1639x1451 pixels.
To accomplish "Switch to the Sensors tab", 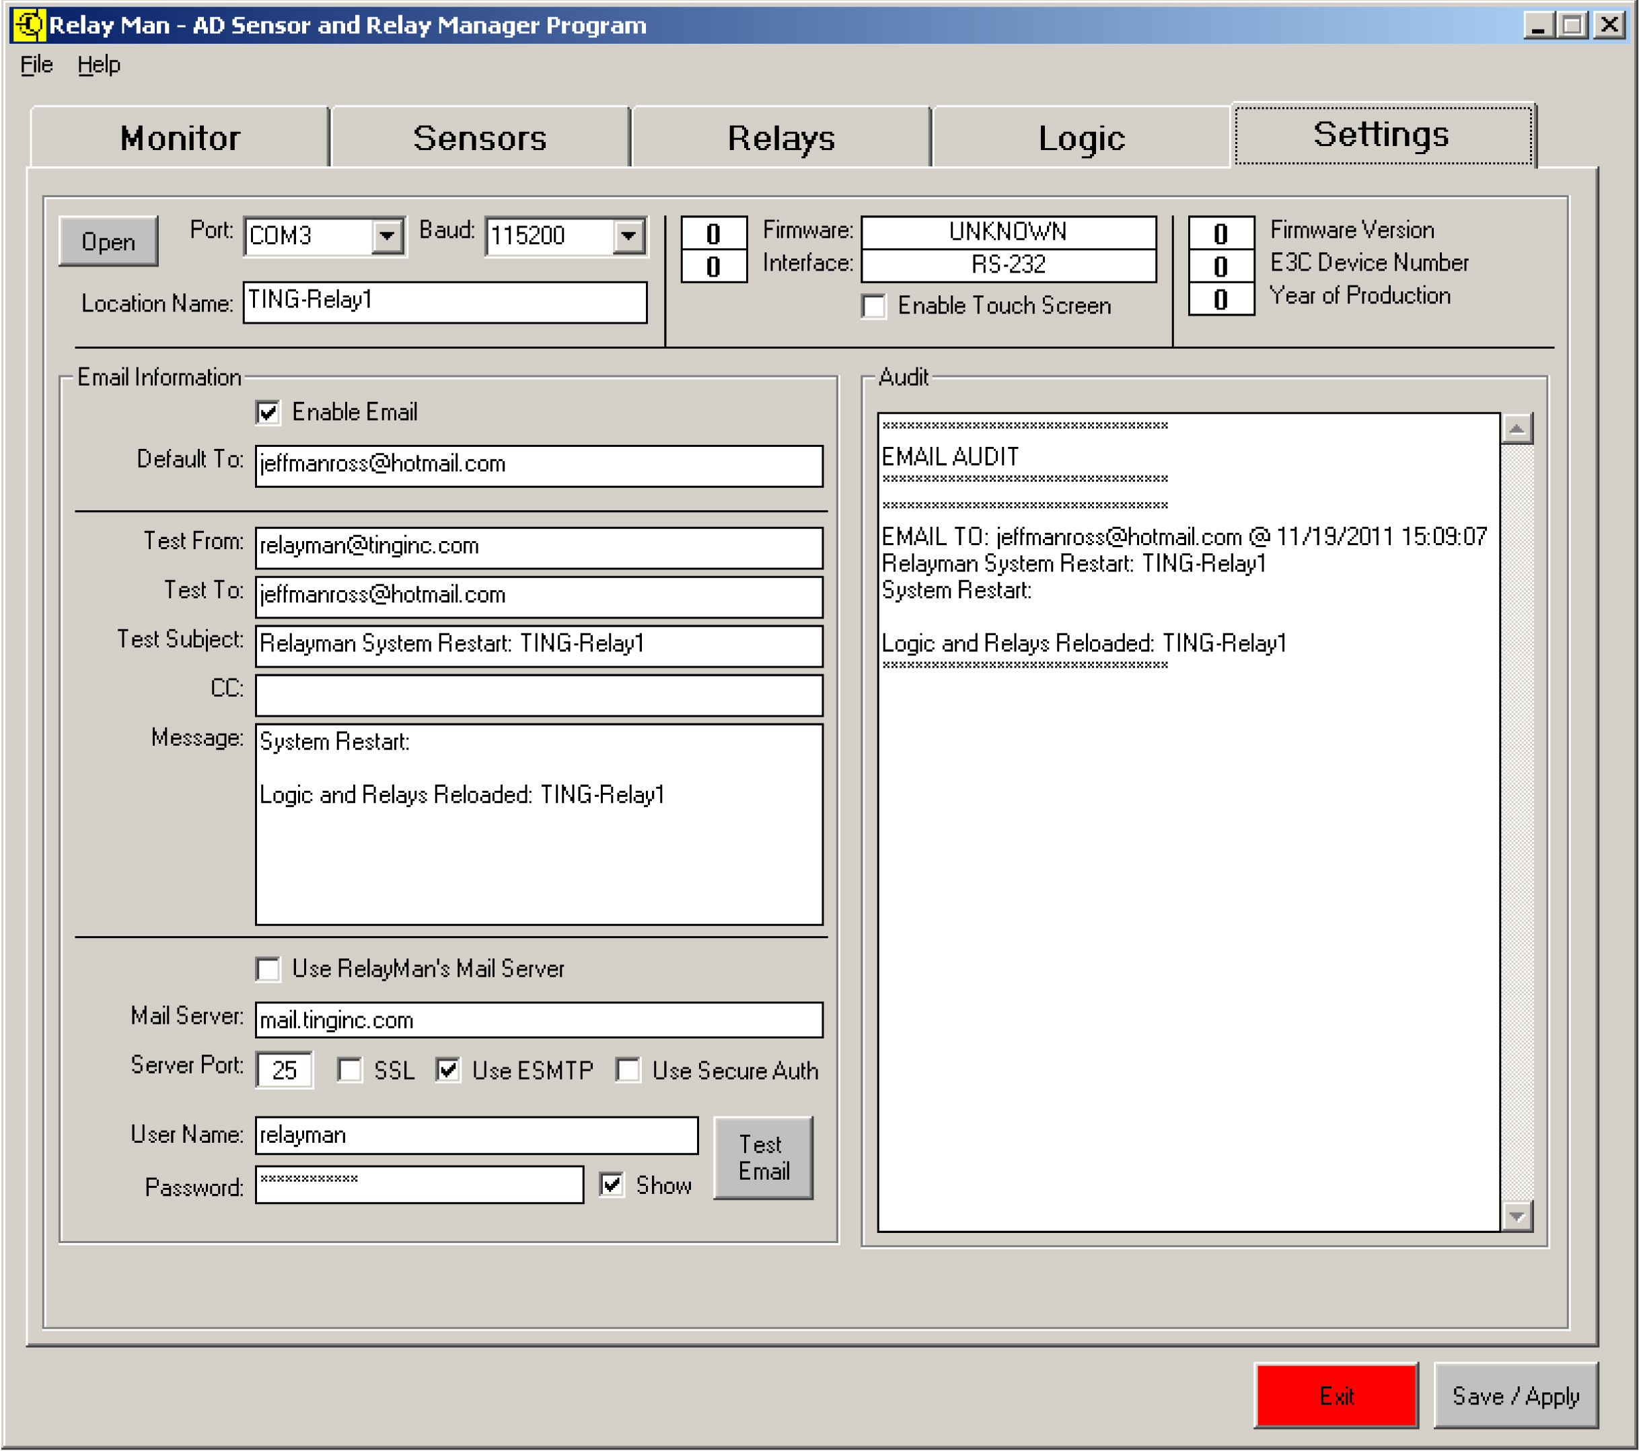I will click(480, 138).
